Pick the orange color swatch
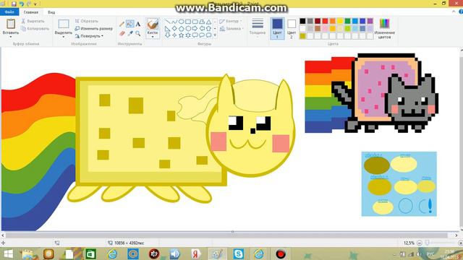Screen dimensions: 463x260 click(x=333, y=21)
